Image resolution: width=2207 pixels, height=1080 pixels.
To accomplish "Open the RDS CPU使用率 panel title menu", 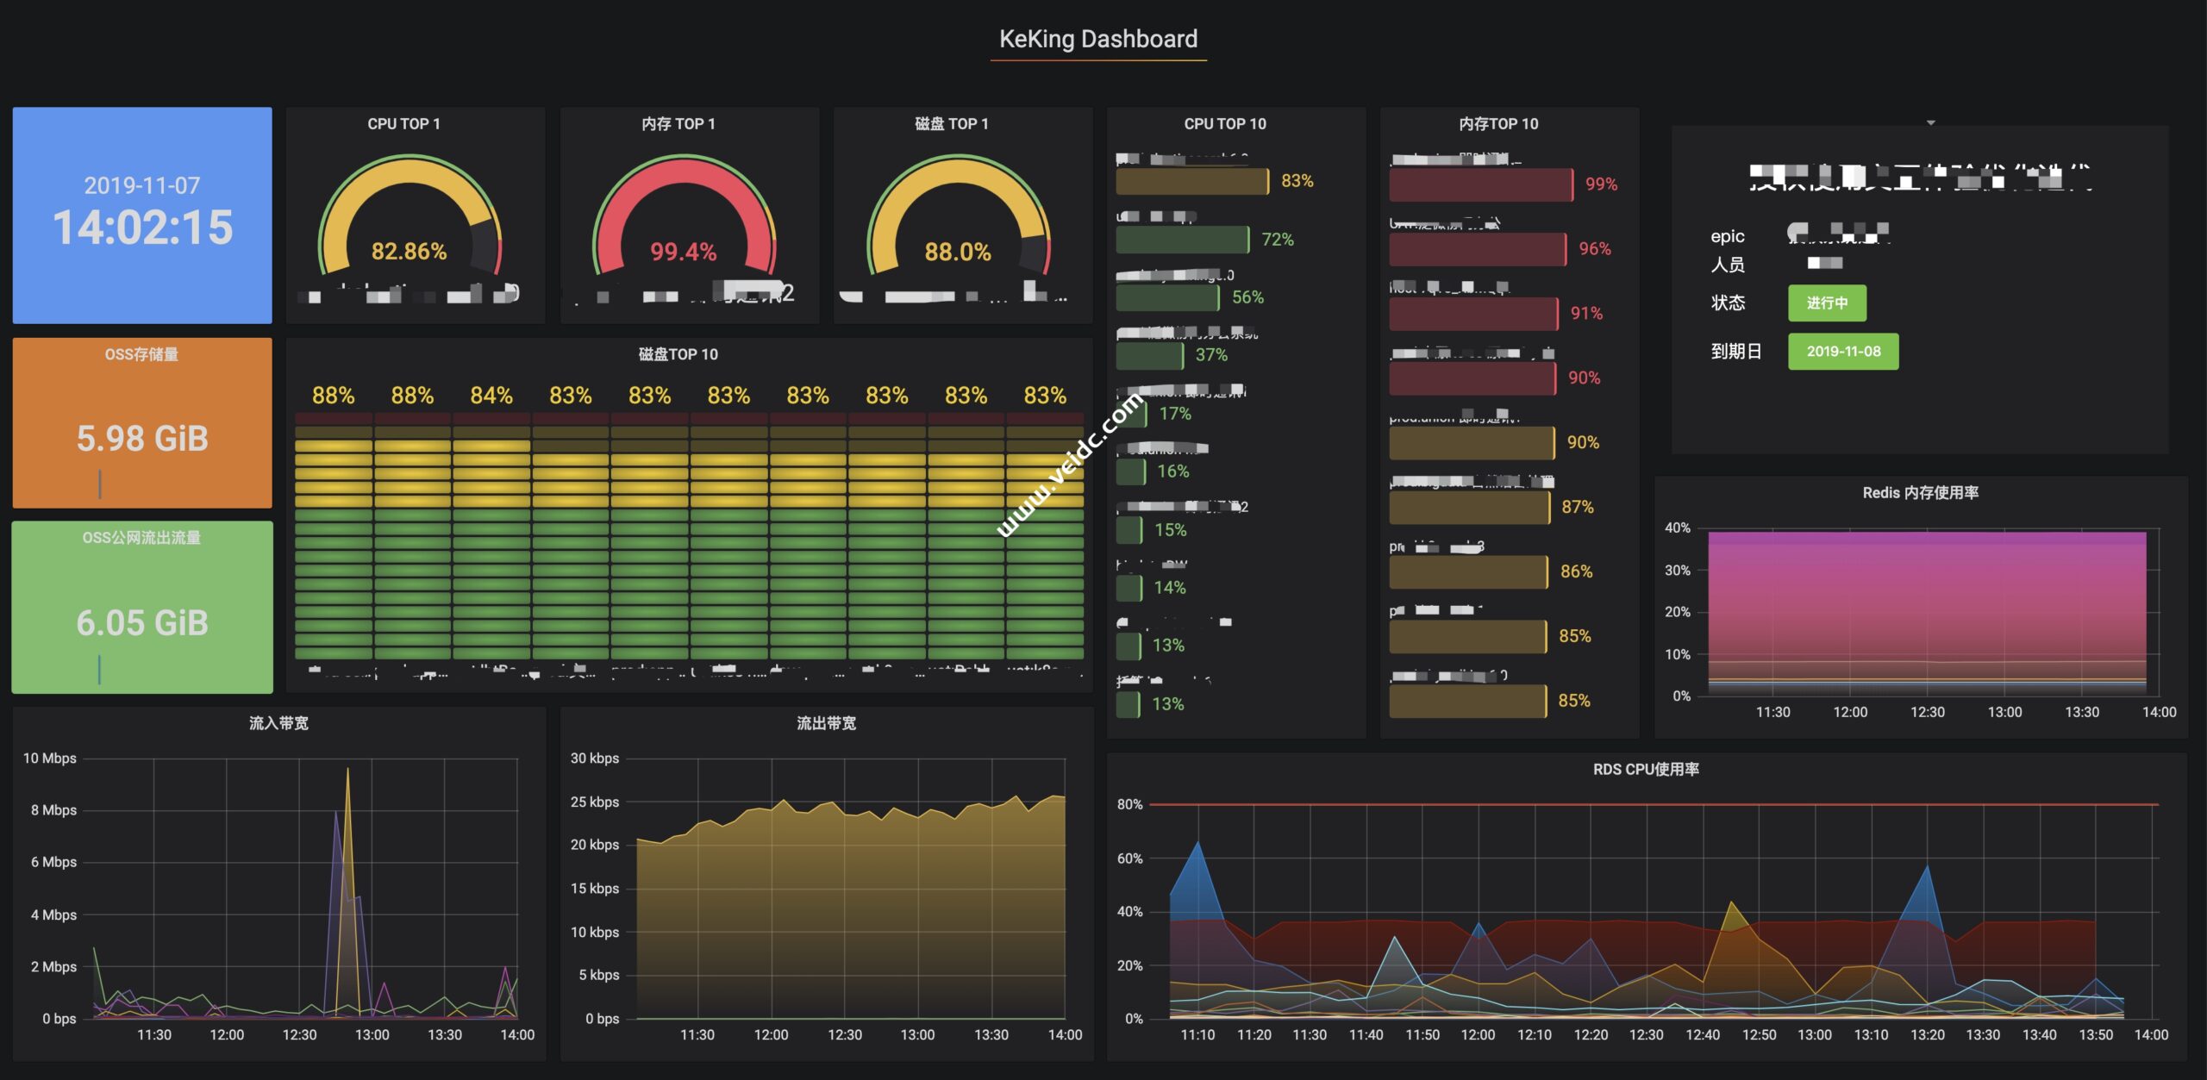I will click(x=1645, y=769).
